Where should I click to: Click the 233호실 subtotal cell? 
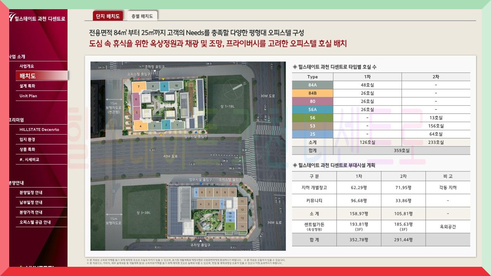pos(436,142)
